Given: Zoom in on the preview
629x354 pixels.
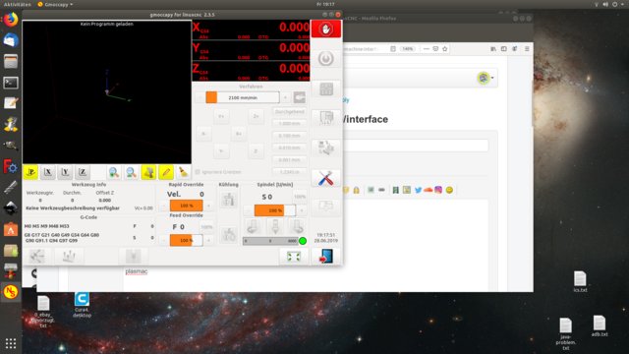Looking at the screenshot, I should pyautogui.click(x=114, y=173).
